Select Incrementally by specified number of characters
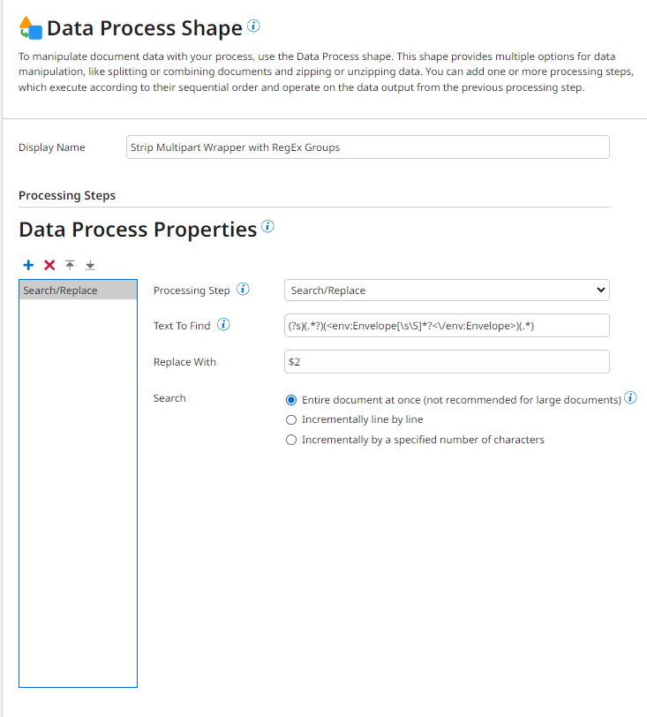Viewport: 647px width, 717px height. pyautogui.click(x=291, y=440)
